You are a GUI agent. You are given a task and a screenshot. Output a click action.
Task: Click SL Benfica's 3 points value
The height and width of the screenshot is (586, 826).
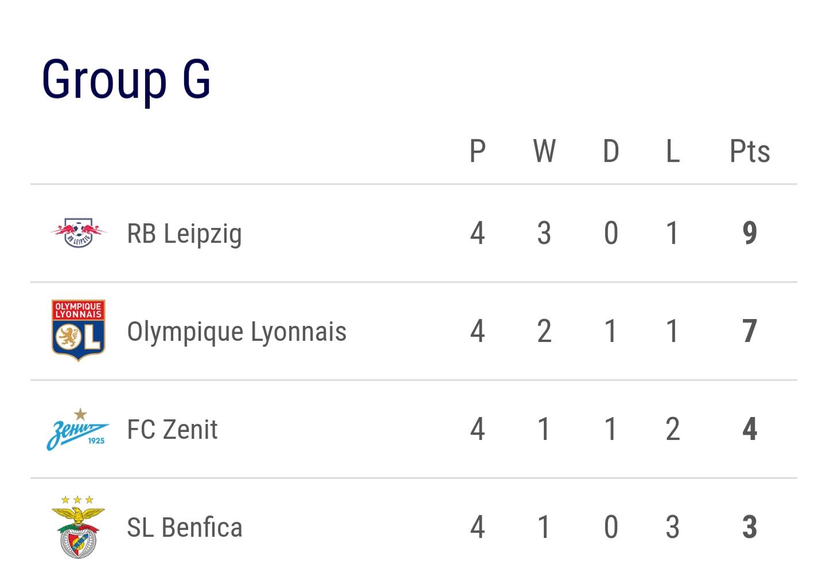pyautogui.click(x=750, y=527)
